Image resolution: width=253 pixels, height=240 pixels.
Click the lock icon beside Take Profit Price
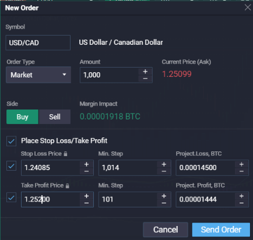point(67,186)
